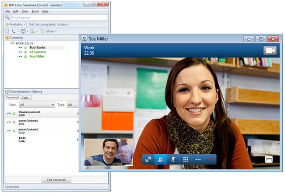
Task: Open the Available status dropdown
Action: (x=15, y=24)
